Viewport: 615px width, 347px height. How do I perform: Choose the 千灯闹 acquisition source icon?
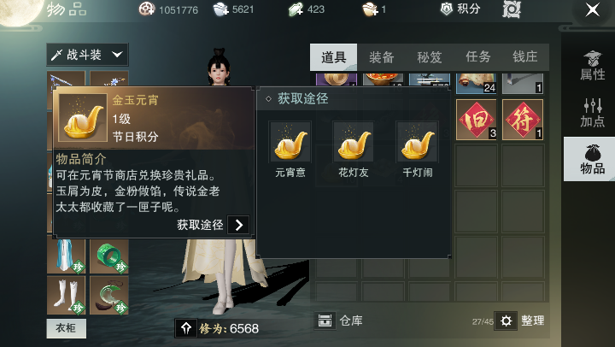[x=417, y=142]
